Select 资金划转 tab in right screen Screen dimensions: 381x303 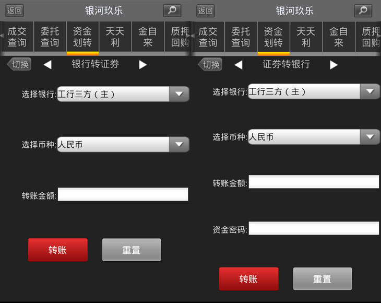[x=273, y=37]
